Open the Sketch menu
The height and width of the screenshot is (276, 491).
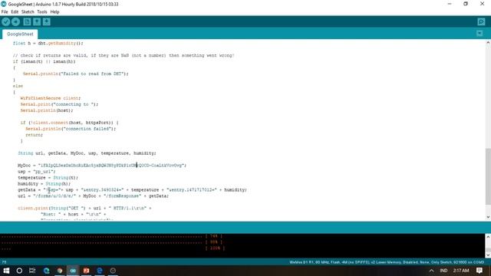pyautogui.click(x=28, y=12)
